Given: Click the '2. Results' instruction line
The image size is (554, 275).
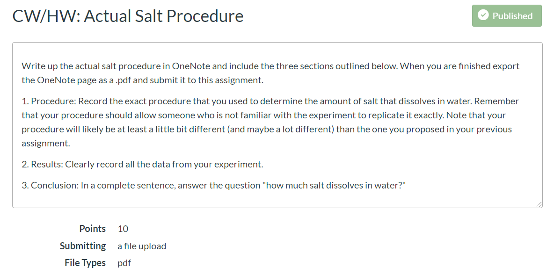Looking at the screenshot, I should (142, 164).
